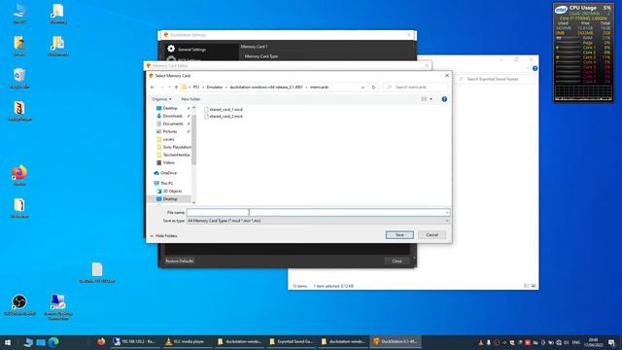Open the covers folder in navigation pane

pyautogui.click(x=168, y=139)
